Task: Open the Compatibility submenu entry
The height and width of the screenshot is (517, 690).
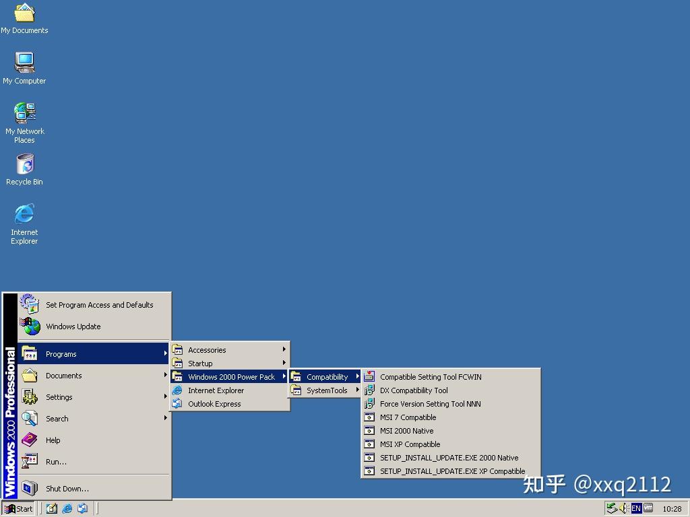Action: coord(325,376)
